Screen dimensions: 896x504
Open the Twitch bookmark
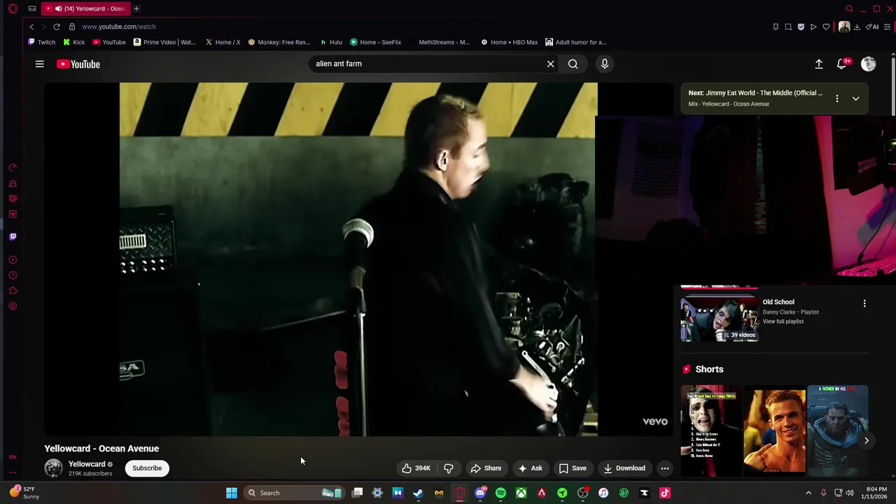[42, 42]
